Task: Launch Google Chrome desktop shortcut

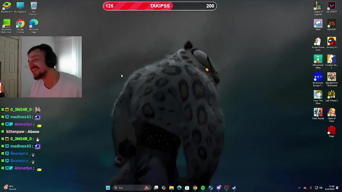Action: pos(20,26)
